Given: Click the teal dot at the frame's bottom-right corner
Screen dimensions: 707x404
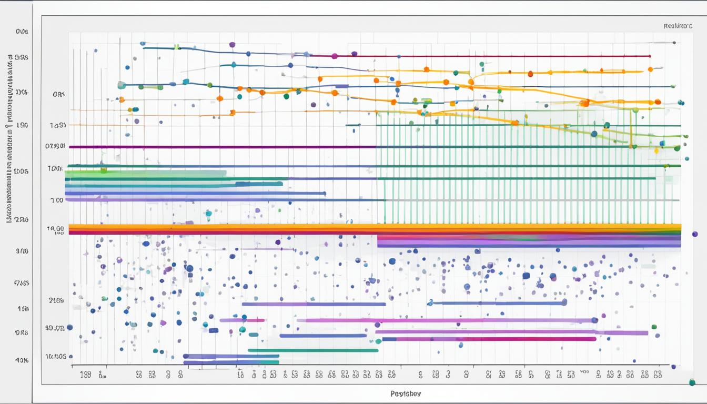Looking at the screenshot, I should 692,382.
